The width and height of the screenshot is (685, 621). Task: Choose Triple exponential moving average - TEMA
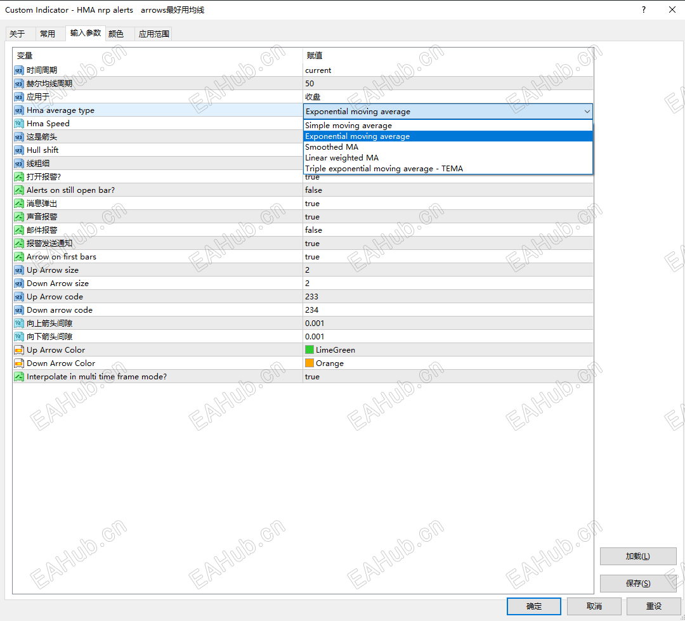(x=448, y=169)
